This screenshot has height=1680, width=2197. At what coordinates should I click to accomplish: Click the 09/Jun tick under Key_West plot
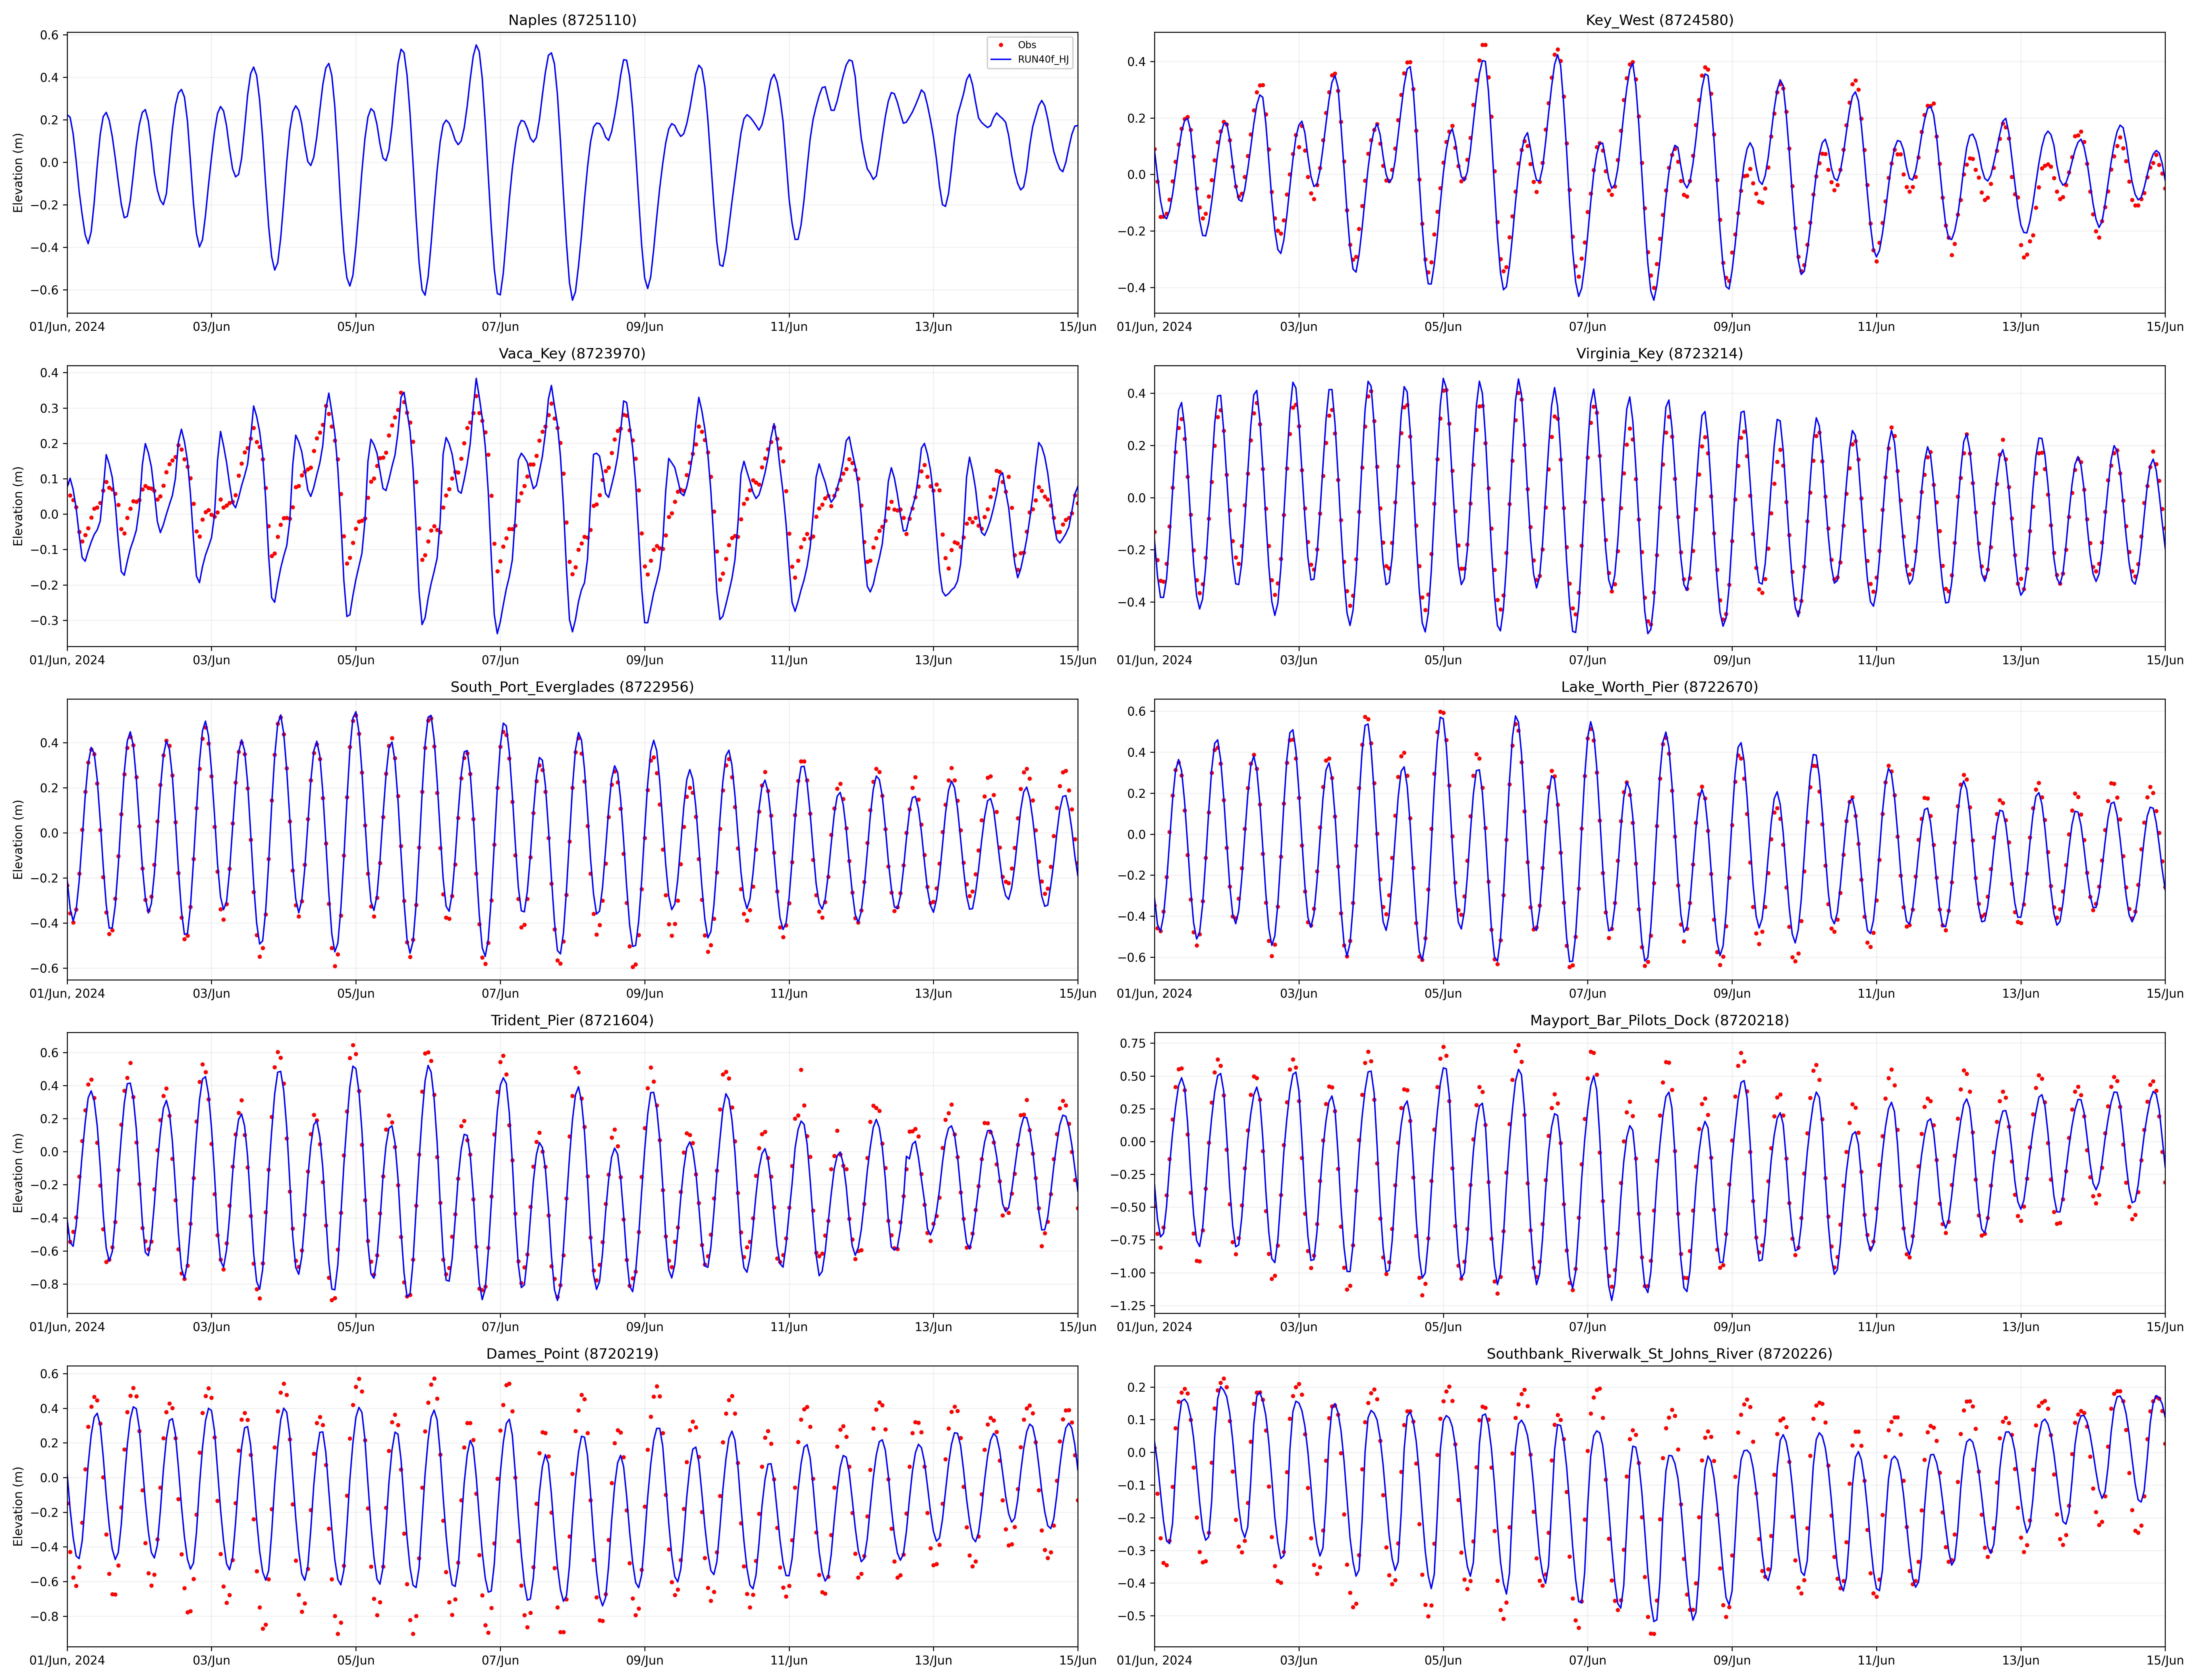point(1732,327)
